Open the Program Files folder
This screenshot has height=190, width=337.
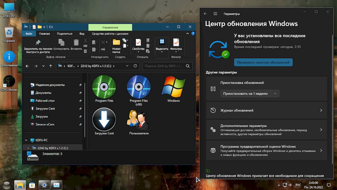(104, 87)
